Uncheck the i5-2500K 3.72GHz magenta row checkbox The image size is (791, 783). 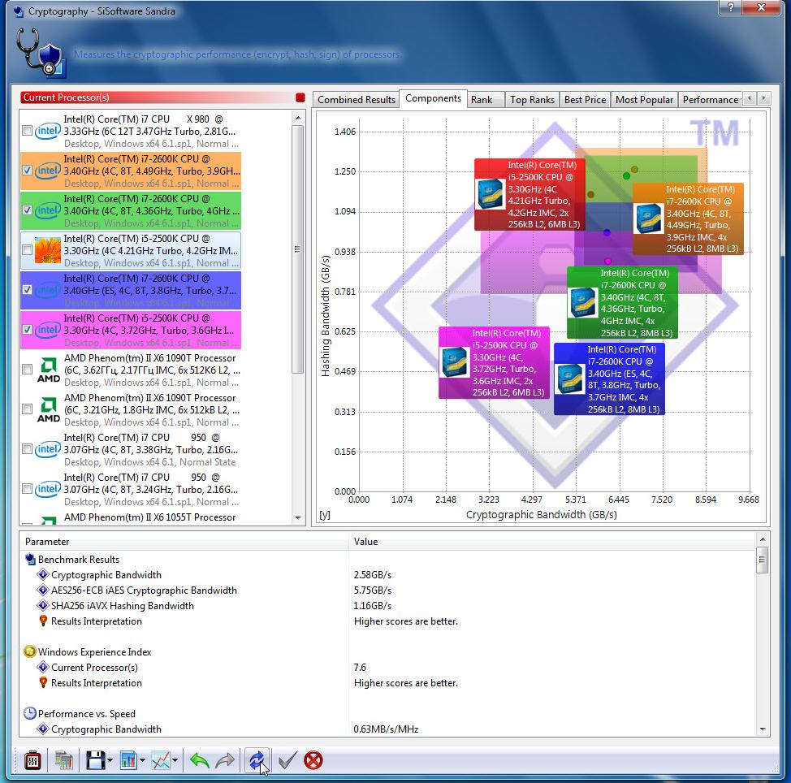(28, 330)
